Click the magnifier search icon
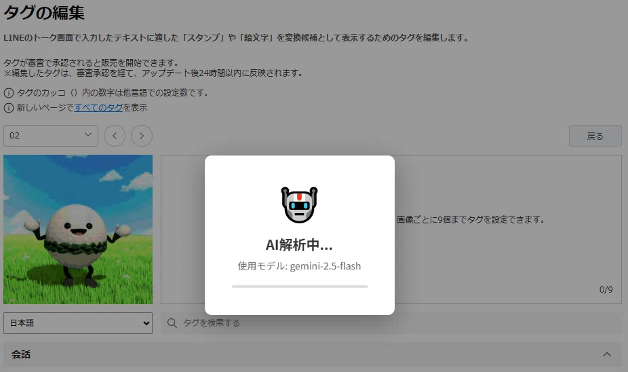Screen dimensions: 628x372 point(172,323)
